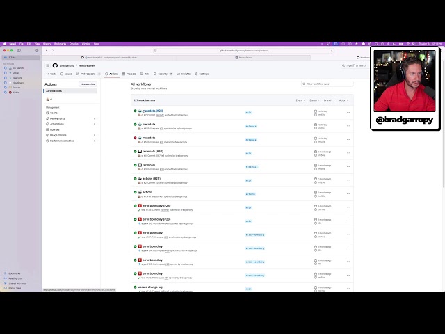Open the actions (#29) workflow run link

152,179
